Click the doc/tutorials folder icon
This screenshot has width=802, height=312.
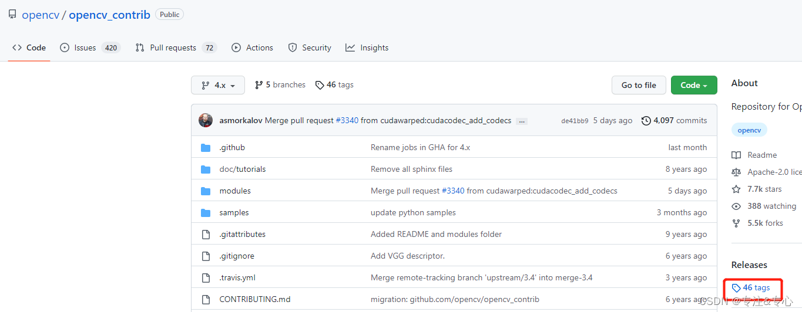(206, 169)
